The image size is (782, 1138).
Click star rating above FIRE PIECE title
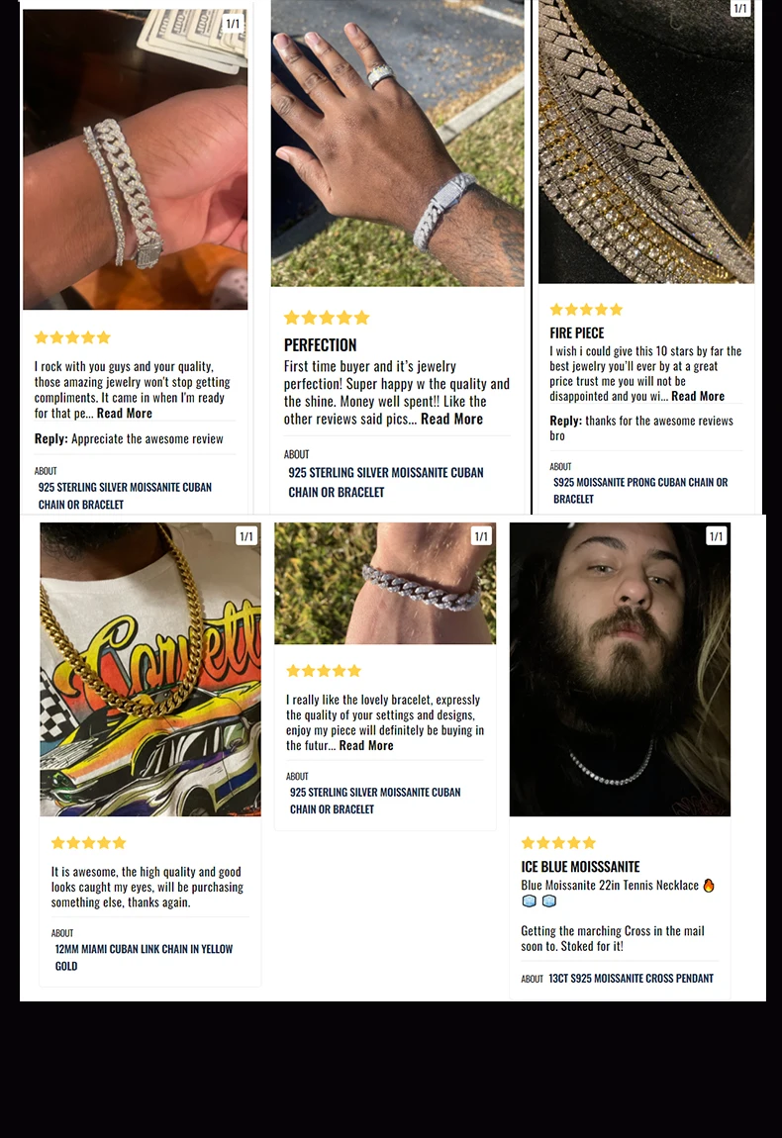tap(586, 310)
